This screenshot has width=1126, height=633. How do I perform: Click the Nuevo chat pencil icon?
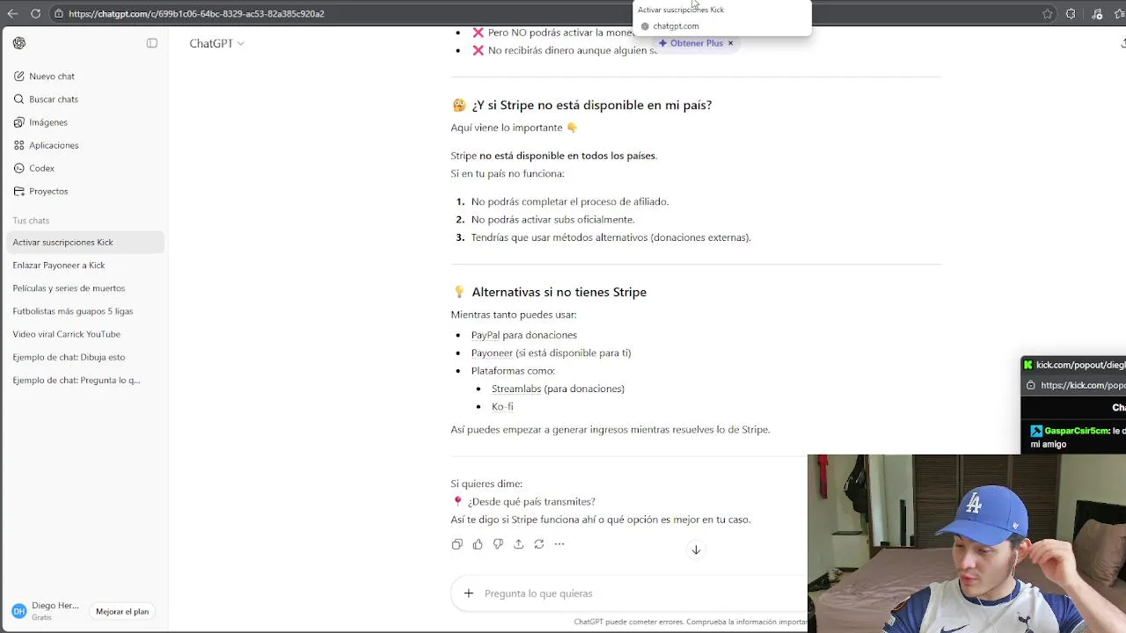(x=19, y=76)
